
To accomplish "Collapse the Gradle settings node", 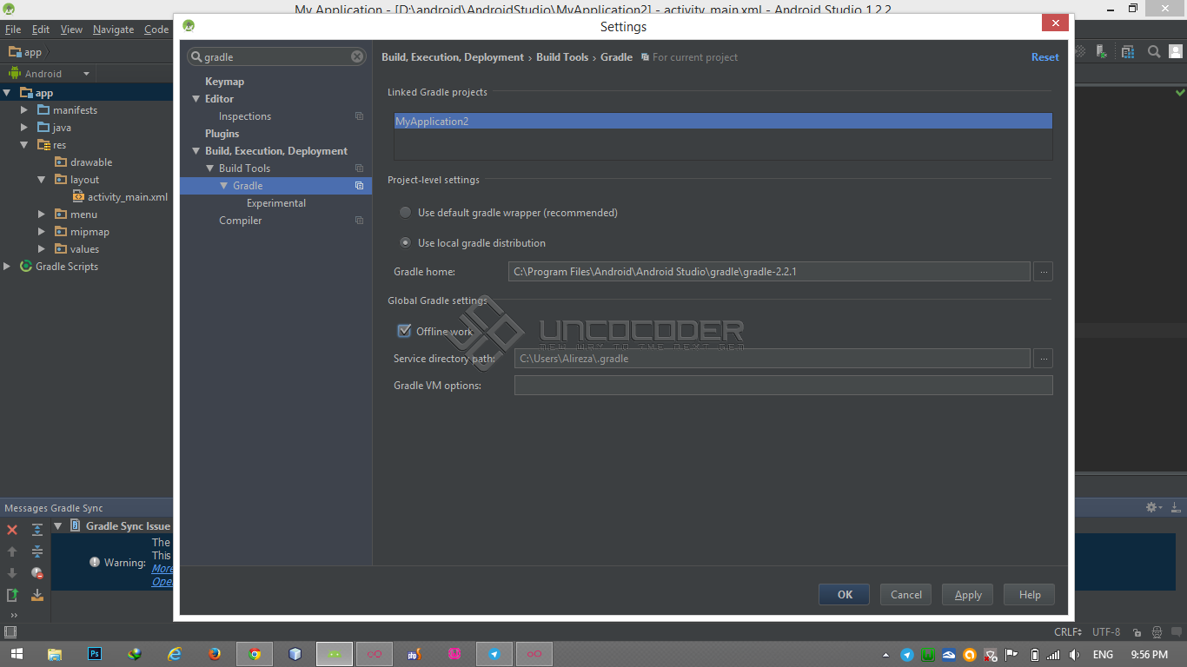I will pos(224,186).
